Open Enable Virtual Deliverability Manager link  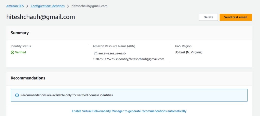[129, 111]
